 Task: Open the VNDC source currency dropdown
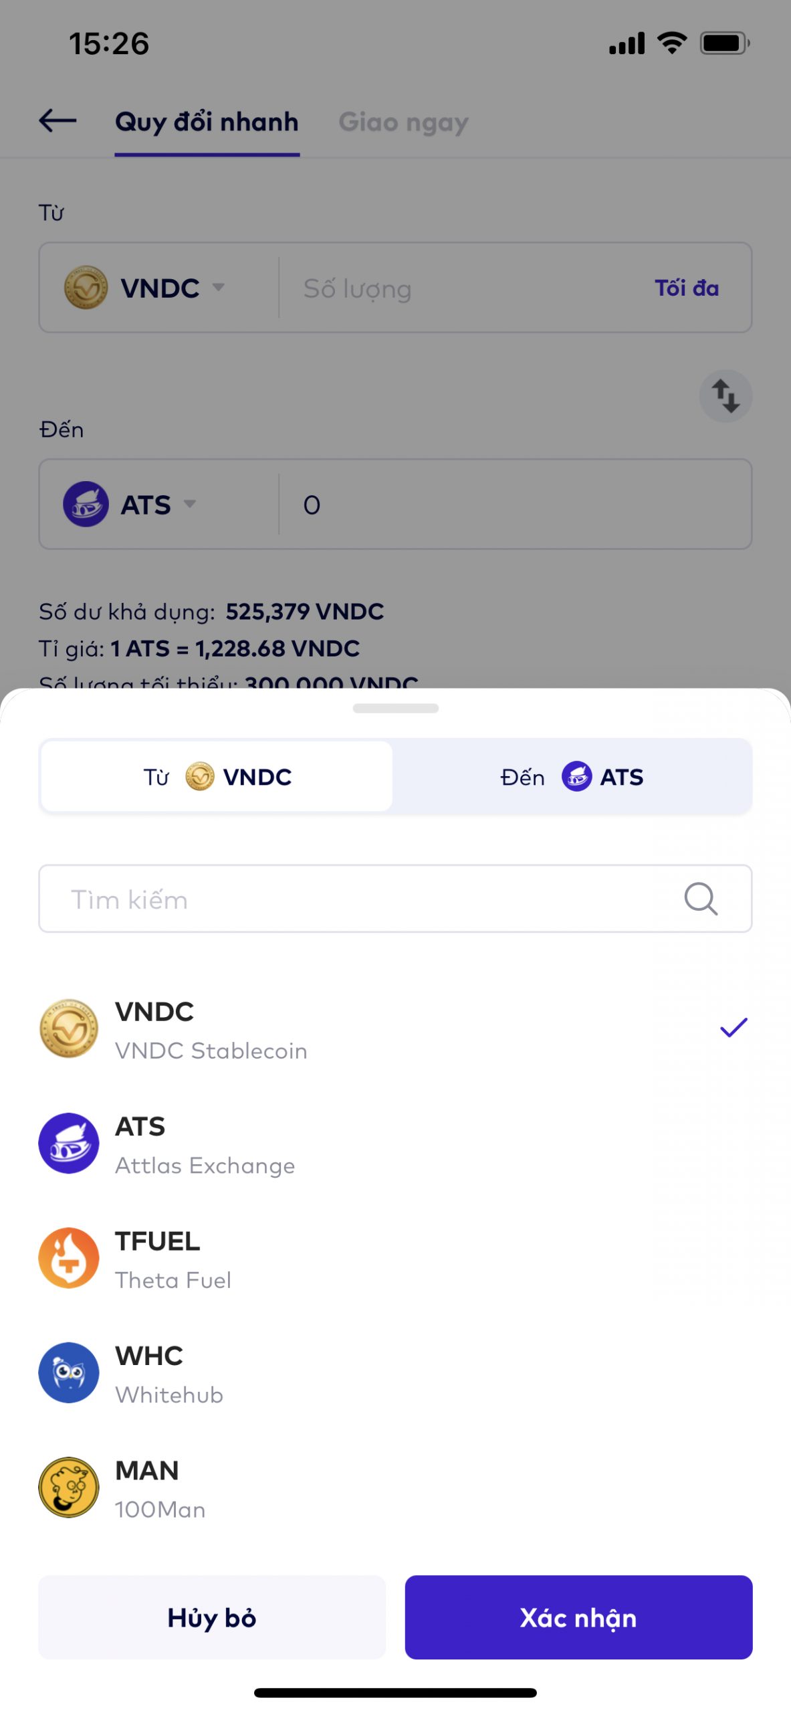tap(144, 288)
